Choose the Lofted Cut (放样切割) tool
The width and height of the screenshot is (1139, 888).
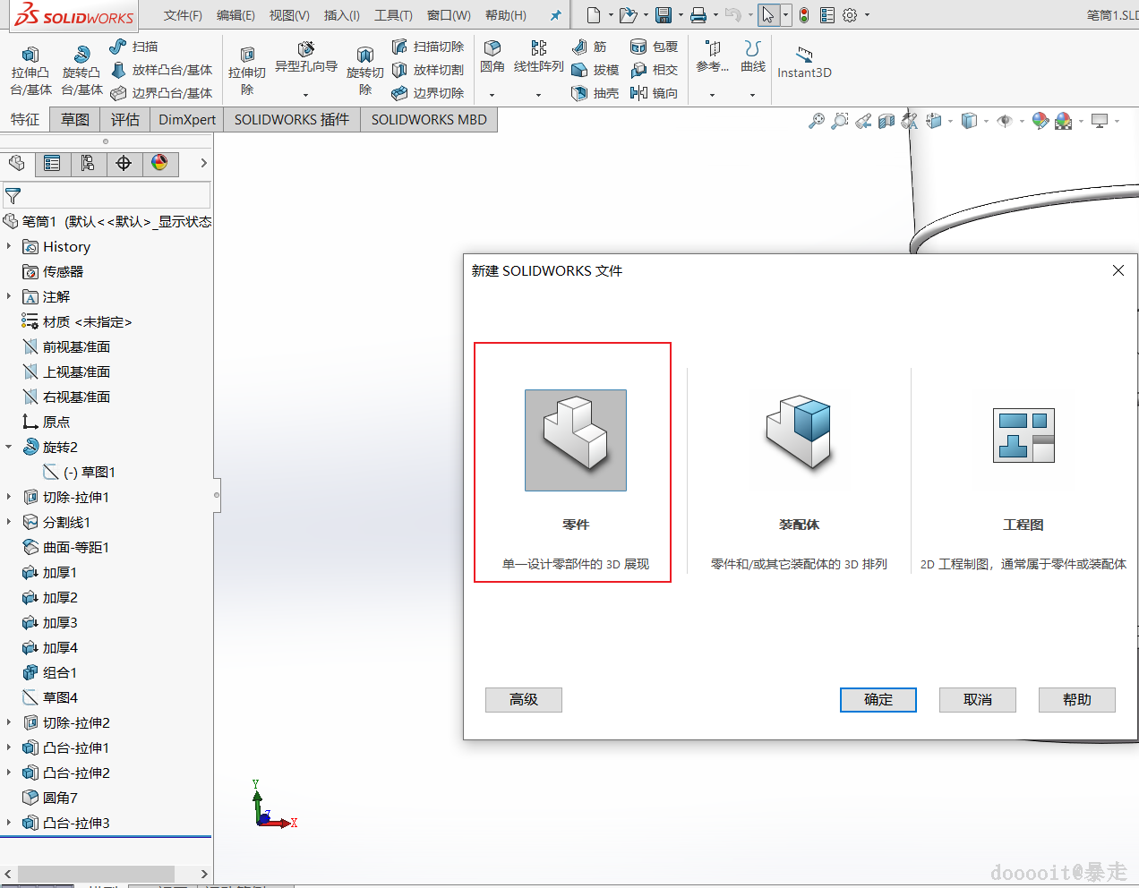coord(428,70)
